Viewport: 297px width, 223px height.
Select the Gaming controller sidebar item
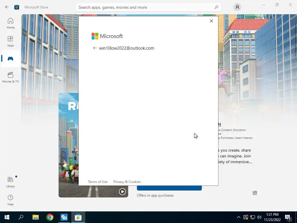click(10, 59)
